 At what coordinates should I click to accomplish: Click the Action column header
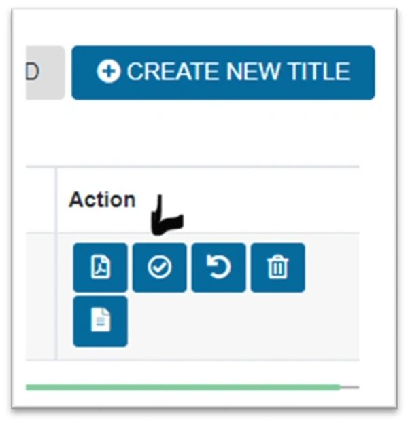point(102,200)
